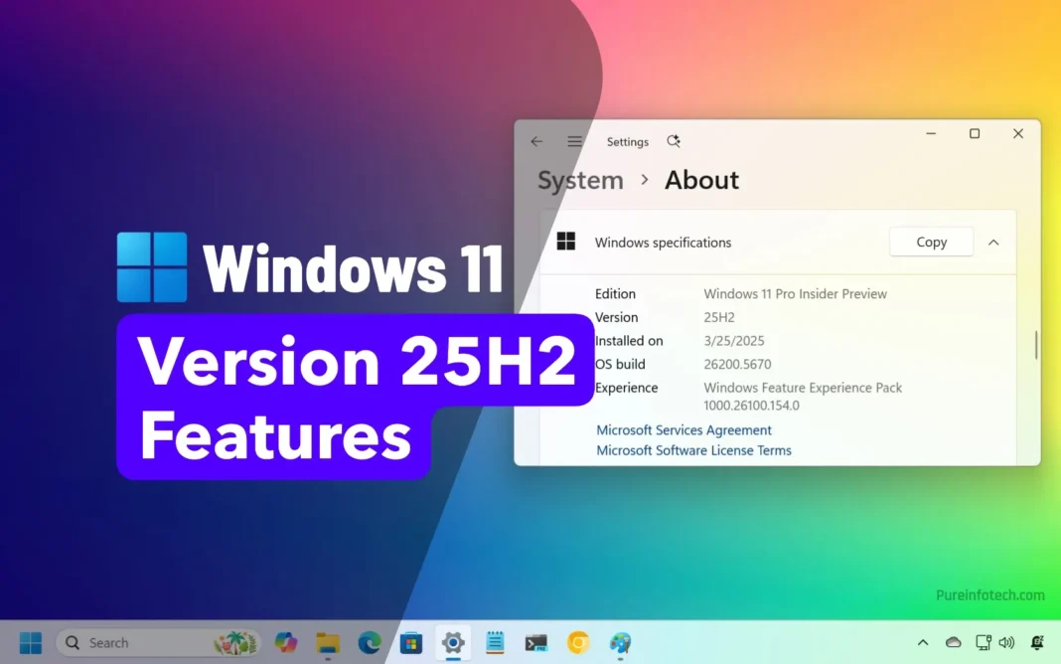Click the Settings window vertical scrollbar
Screen dimensions: 1061x664
pyautogui.click(x=1036, y=344)
